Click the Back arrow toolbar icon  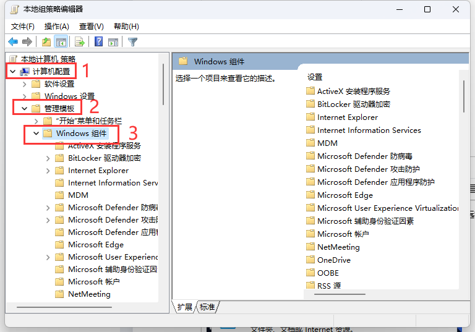tap(13, 42)
